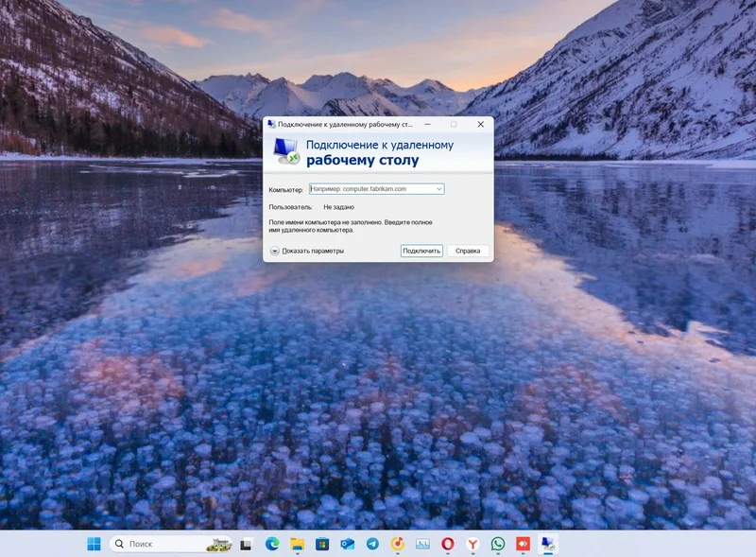Click the Подключить button
The height and width of the screenshot is (557, 756).
pos(421,251)
